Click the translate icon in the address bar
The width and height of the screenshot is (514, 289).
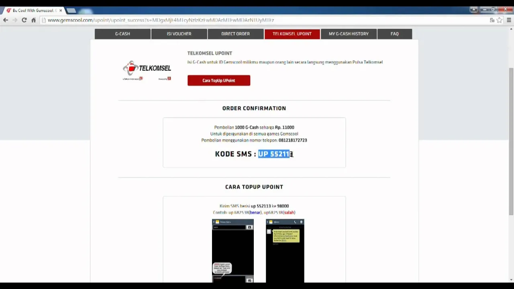tap(492, 20)
